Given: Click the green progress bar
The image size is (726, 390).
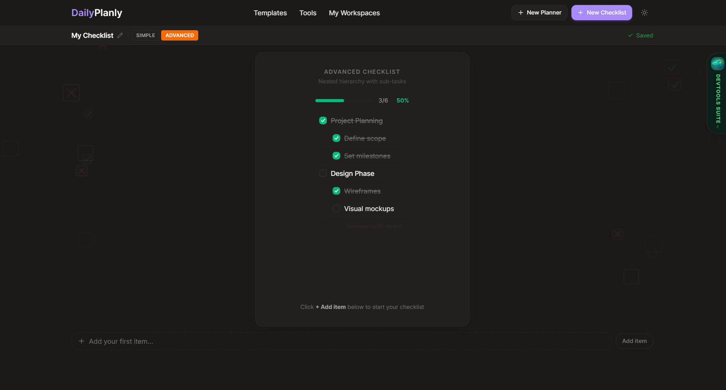Looking at the screenshot, I should (x=344, y=101).
